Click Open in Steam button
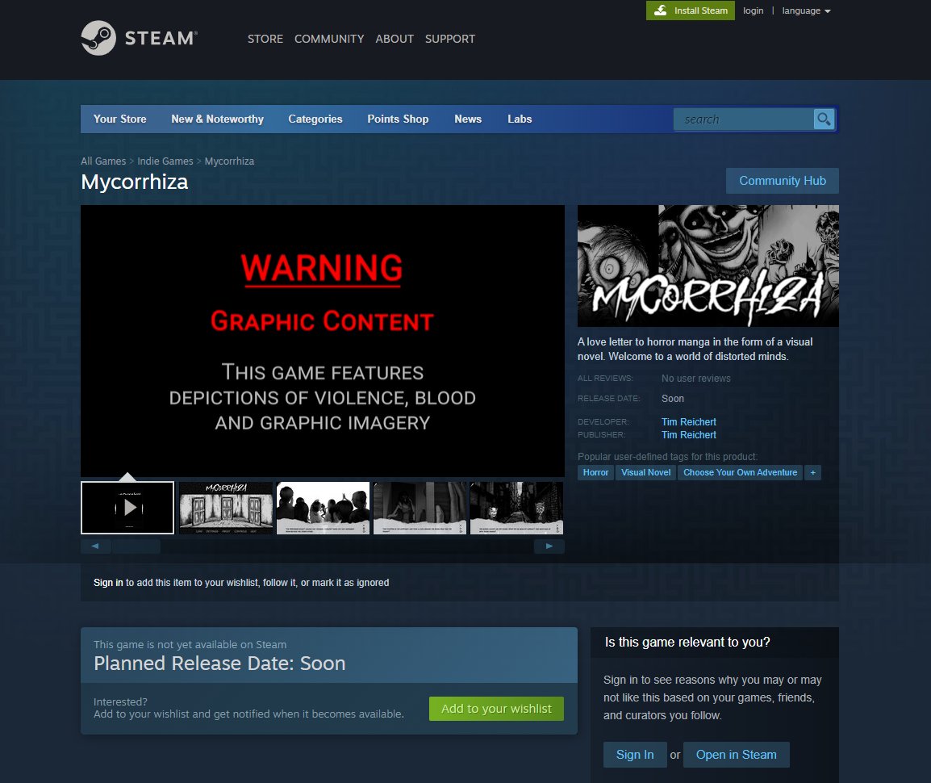Viewport: 931px width, 783px height. (737, 755)
